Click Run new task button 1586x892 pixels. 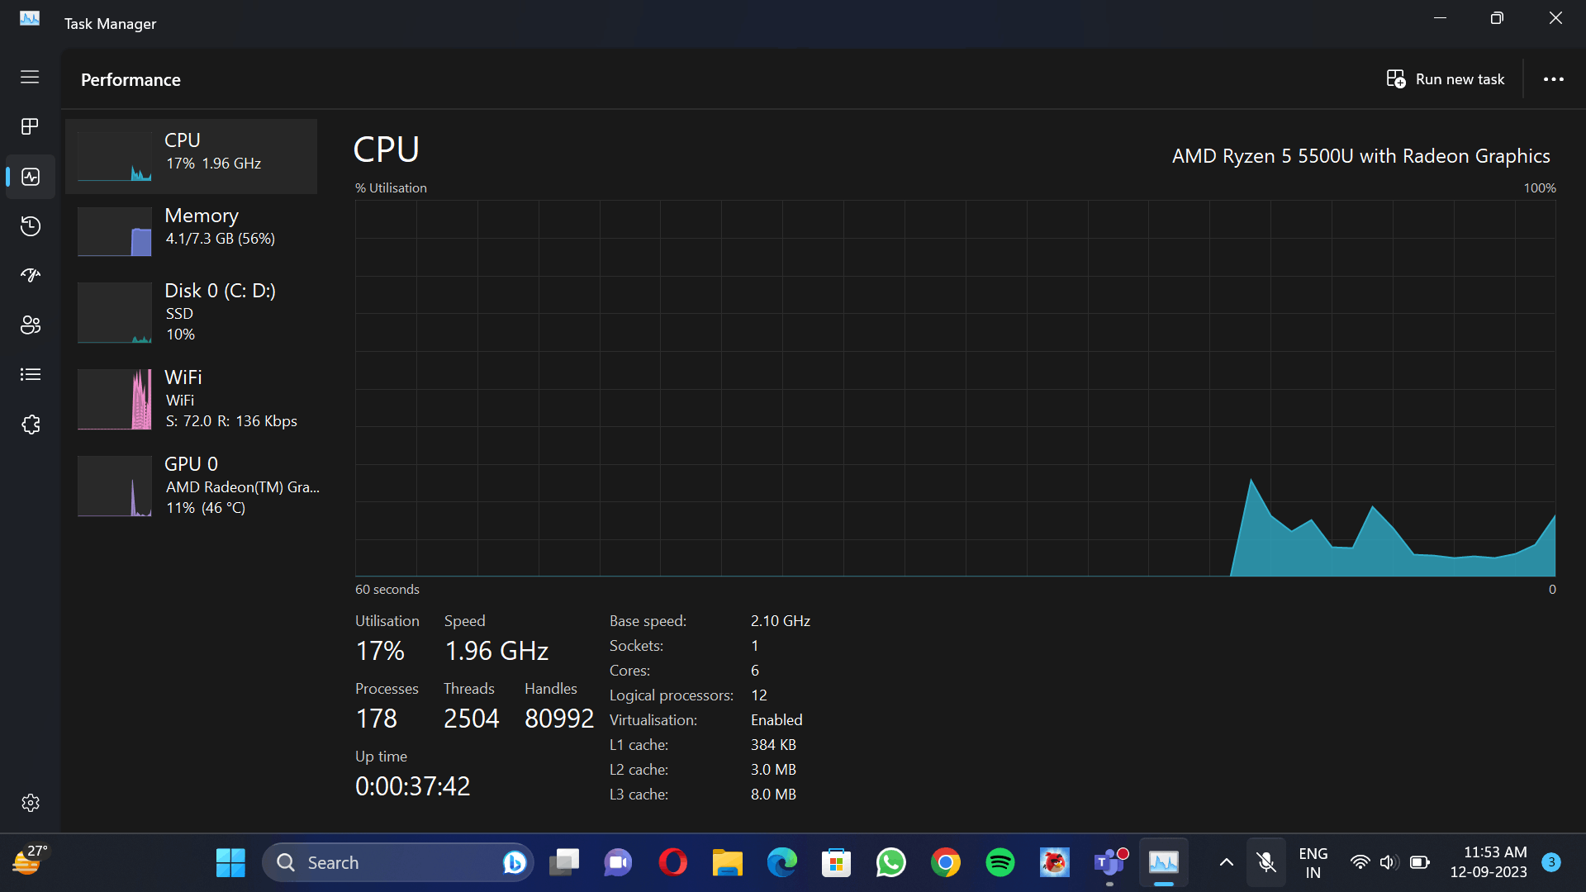(1446, 79)
